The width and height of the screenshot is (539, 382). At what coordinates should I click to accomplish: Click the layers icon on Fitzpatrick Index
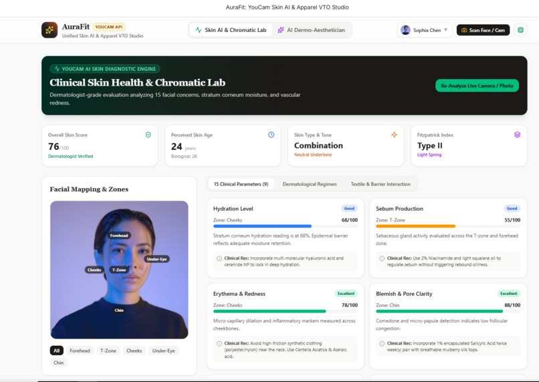[x=518, y=134]
